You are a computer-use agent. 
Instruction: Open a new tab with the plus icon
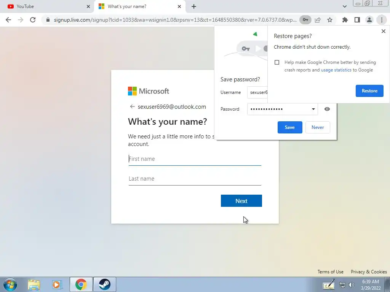194,6
